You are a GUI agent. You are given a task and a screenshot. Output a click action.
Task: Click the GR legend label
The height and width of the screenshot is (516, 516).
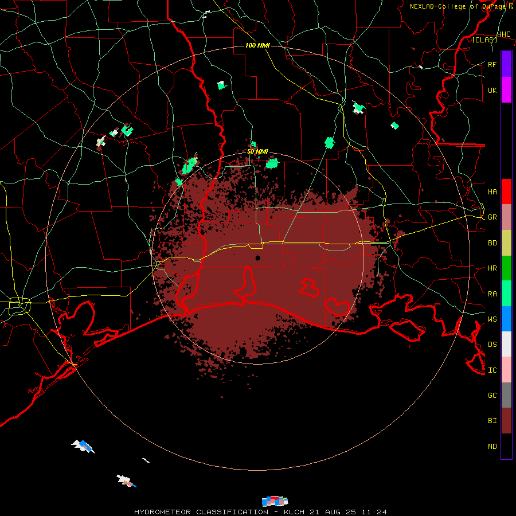[x=492, y=217]
